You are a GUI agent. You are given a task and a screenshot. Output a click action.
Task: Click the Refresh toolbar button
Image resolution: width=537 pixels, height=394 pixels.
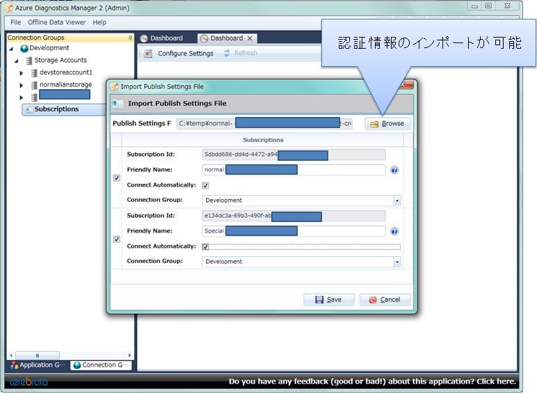click(241, 53)
